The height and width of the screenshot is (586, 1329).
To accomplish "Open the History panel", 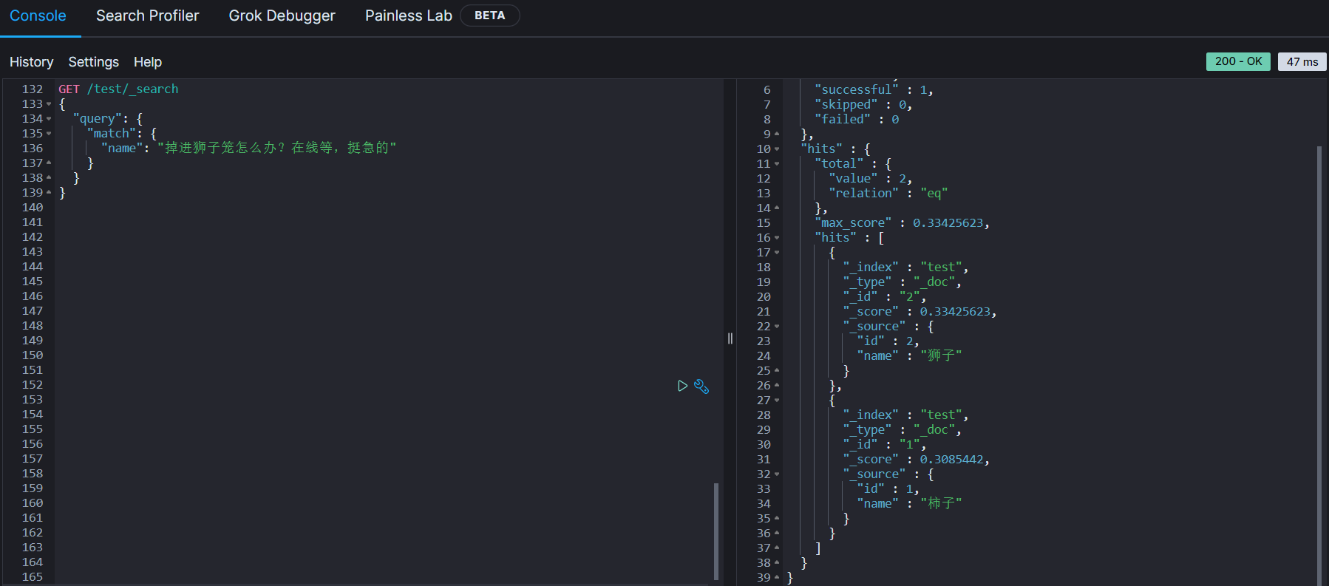I will pyautogui.click(x=31, y=62).
